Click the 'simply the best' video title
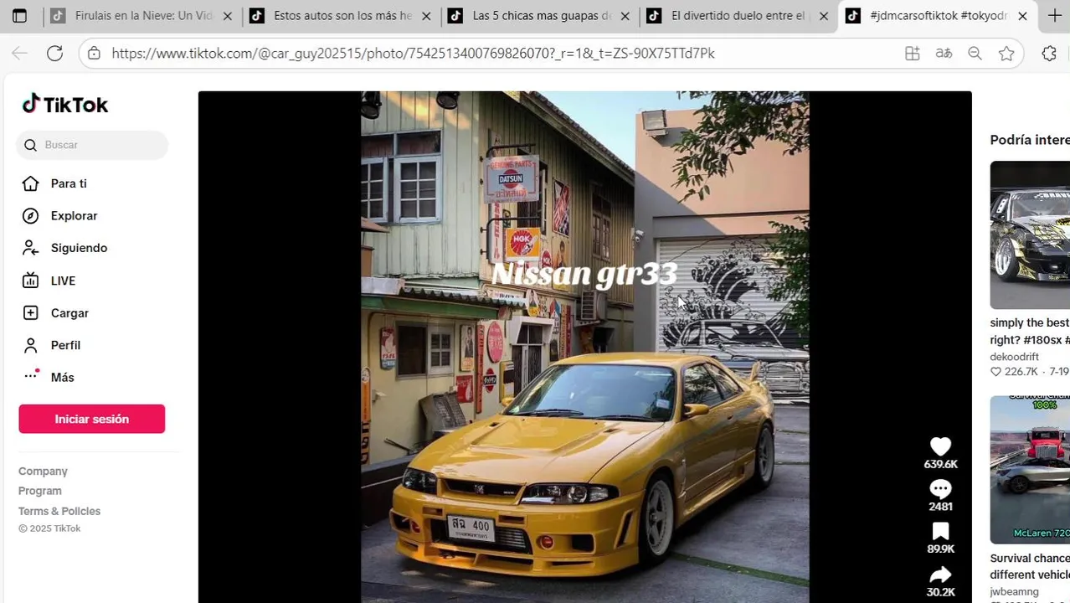The height and width of the screenshot is (603, 1070). tap(1030, 332)
